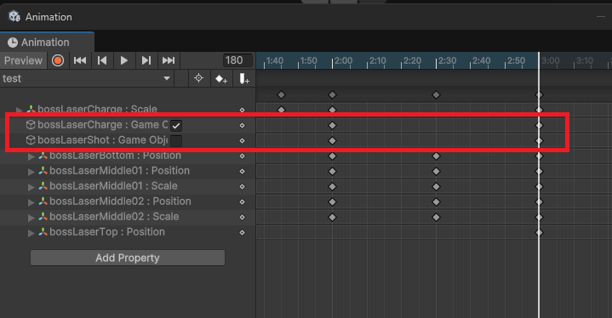Screen dimensions: 612x318
Task: Select bossLaserTop Position keyframe at 3:00
Action: click(539, 233)
